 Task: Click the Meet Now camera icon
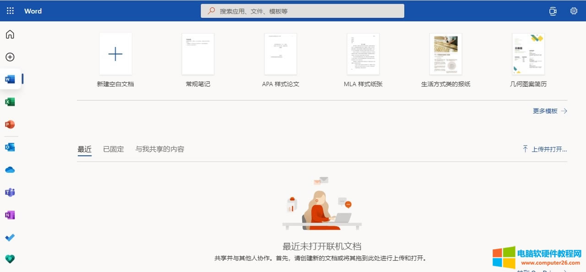pyautogui.click(x=553, y=11)
